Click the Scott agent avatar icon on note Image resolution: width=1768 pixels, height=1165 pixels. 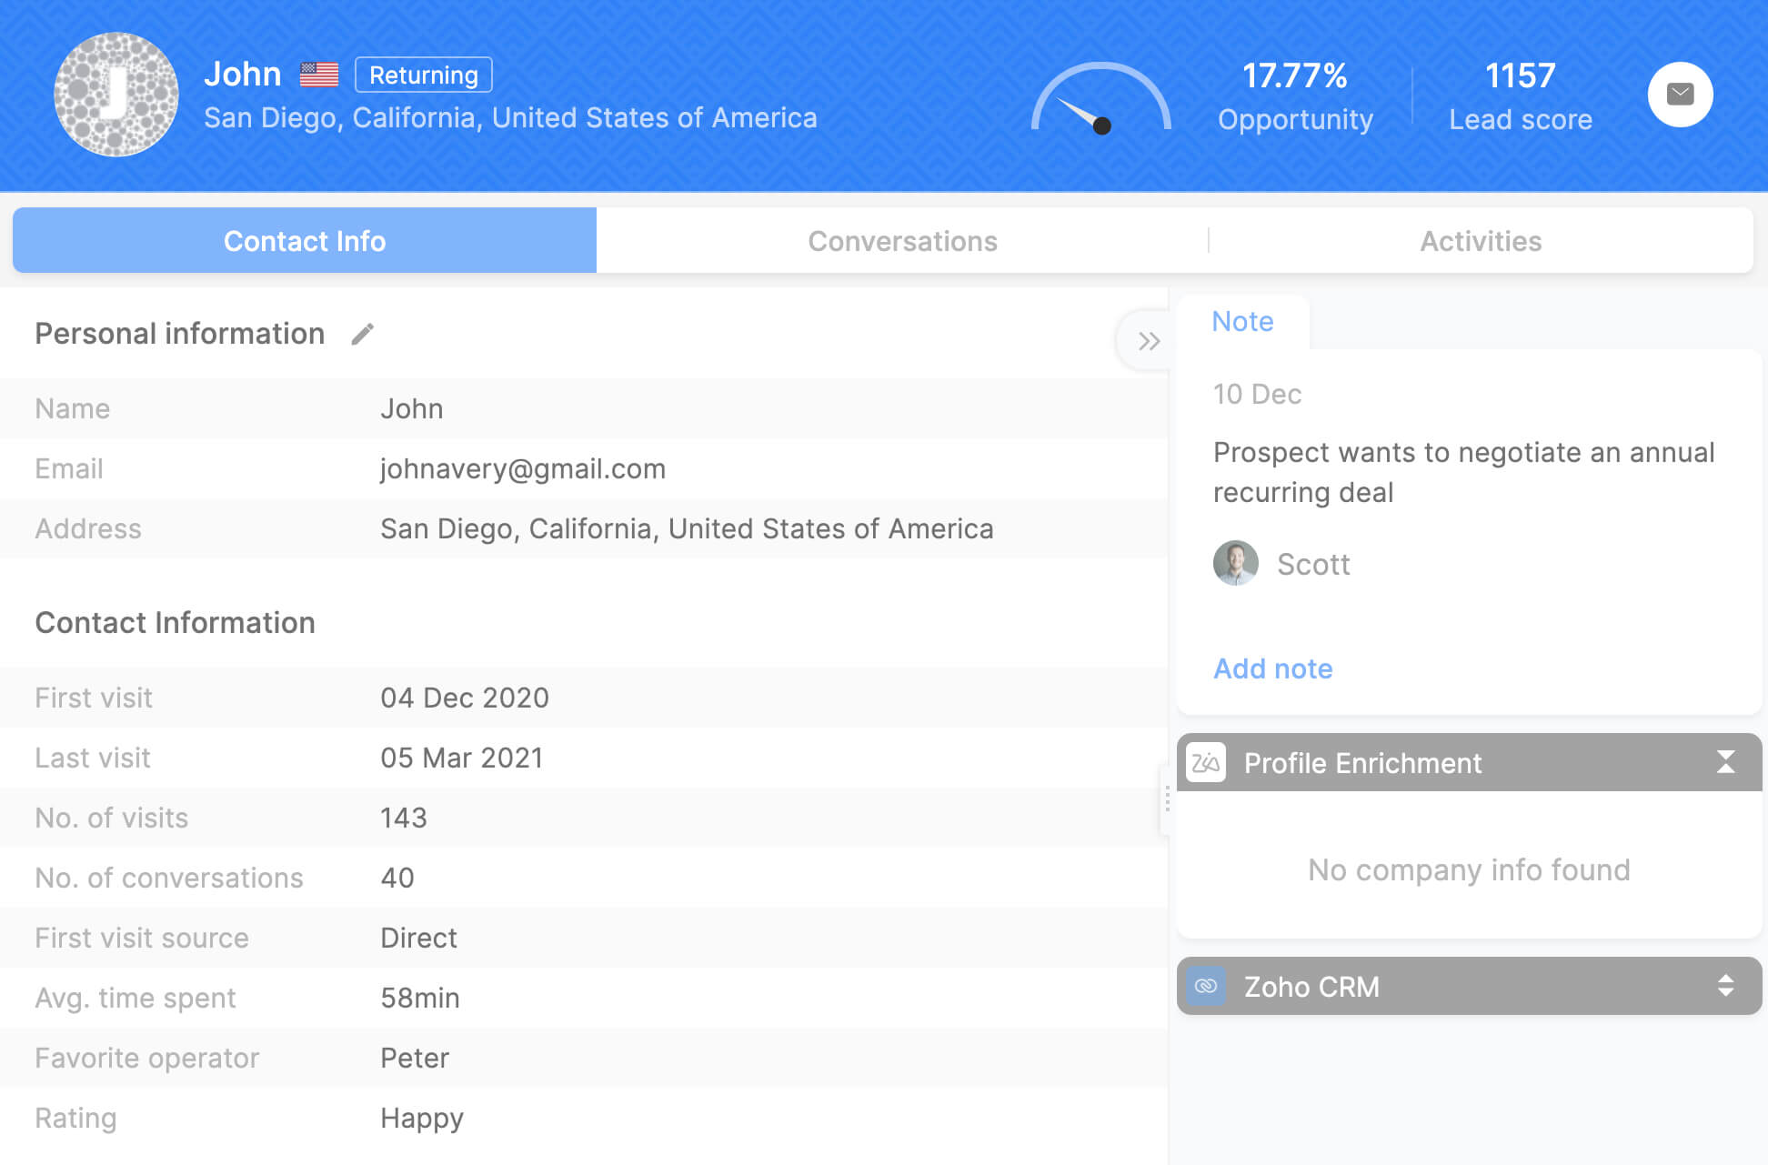pos(1235,563)
